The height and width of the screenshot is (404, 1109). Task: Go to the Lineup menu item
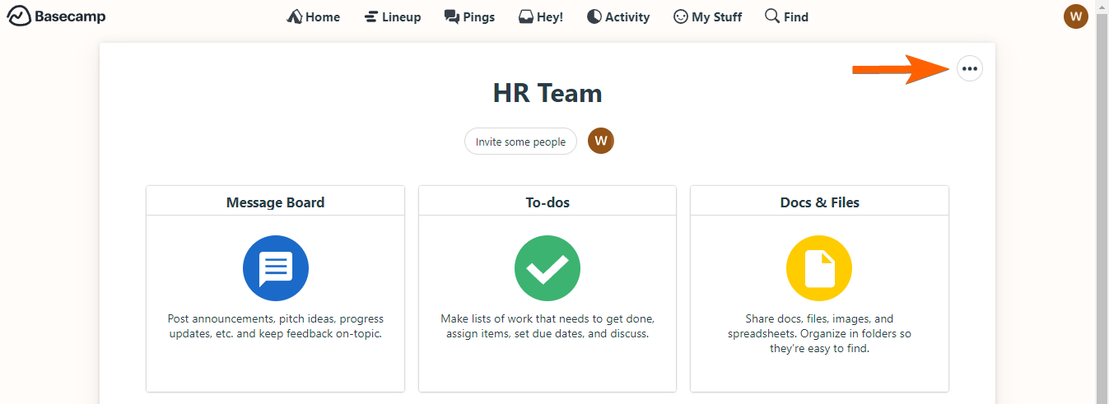392,16
